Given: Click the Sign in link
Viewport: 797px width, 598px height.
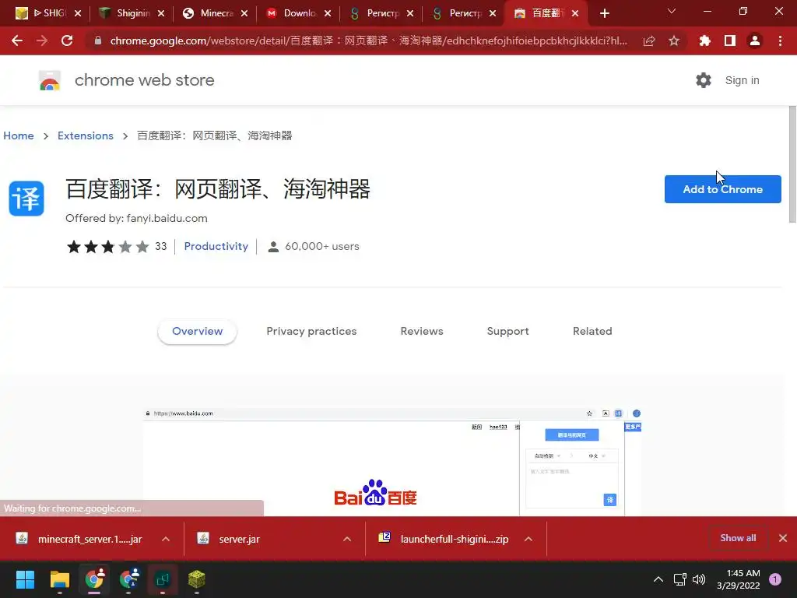Looking at the screenshot, I should [x=742, y=80].
